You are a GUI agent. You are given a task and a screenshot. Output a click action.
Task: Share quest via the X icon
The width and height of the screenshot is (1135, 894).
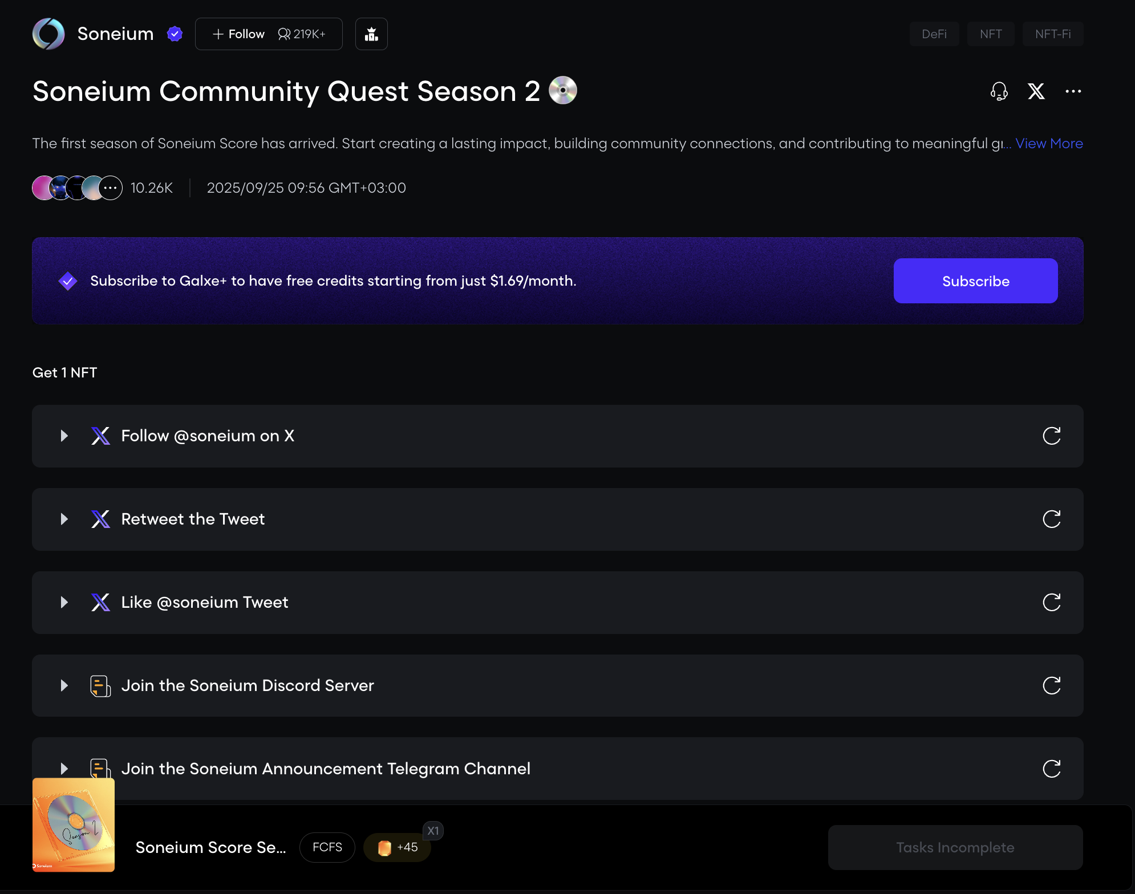click(x=1036, y=91)
